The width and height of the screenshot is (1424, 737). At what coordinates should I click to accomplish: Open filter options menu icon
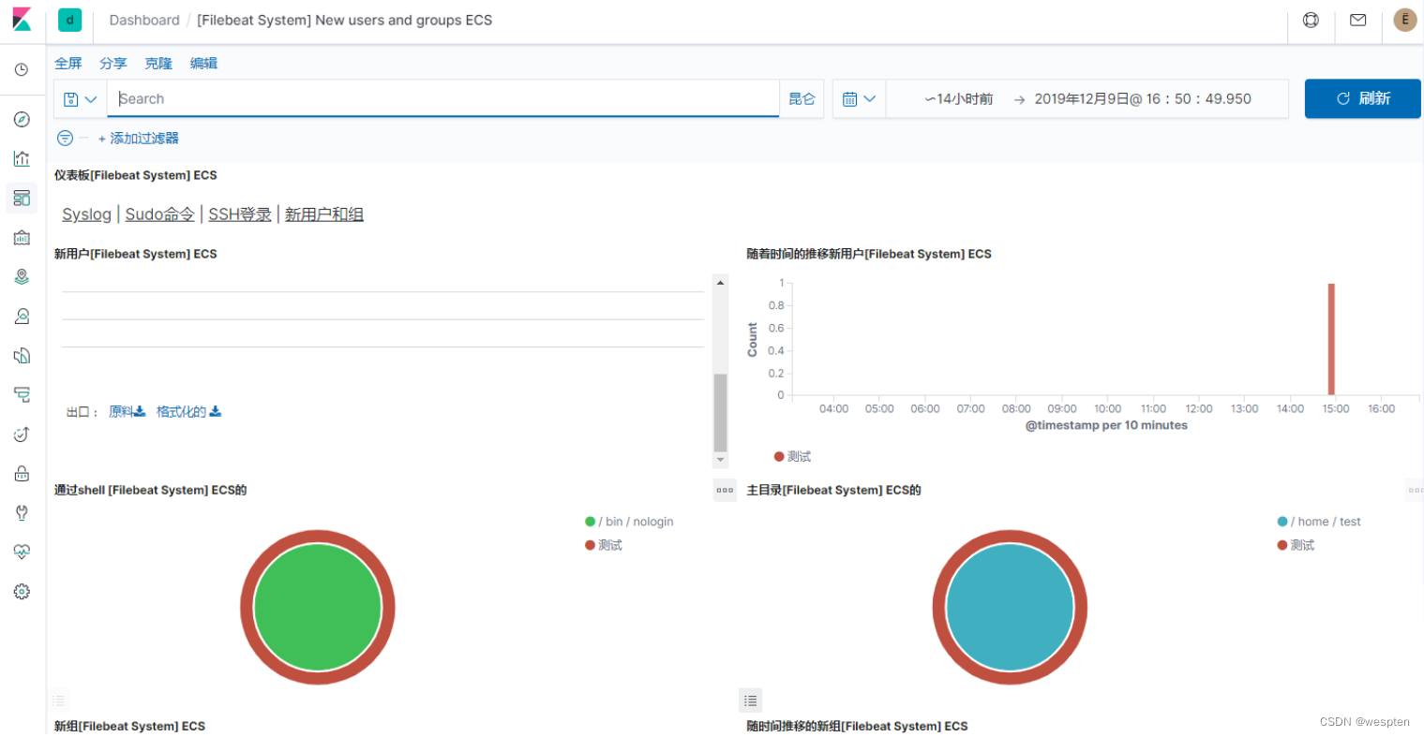[x=65, y=138]
